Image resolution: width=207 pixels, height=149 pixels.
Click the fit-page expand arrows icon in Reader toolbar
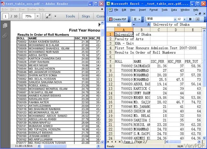[48, 16]
